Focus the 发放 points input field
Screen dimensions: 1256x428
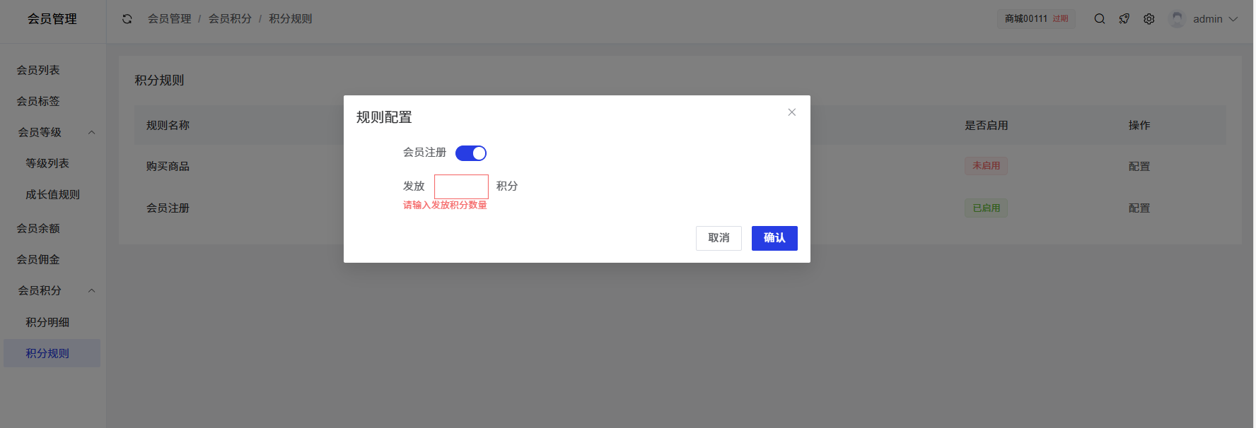tap(461, 186)
